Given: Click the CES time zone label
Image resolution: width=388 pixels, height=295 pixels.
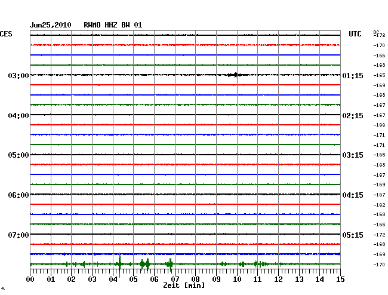Looking at the screenshot, I should click(x=6, y=34).
